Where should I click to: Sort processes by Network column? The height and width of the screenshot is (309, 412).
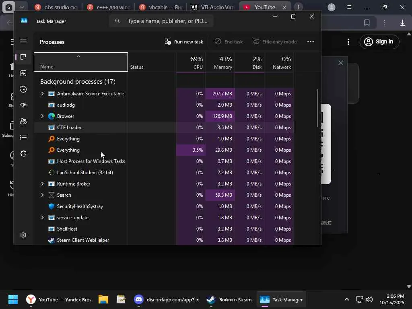pyautogui.click(x=279, y=62)
